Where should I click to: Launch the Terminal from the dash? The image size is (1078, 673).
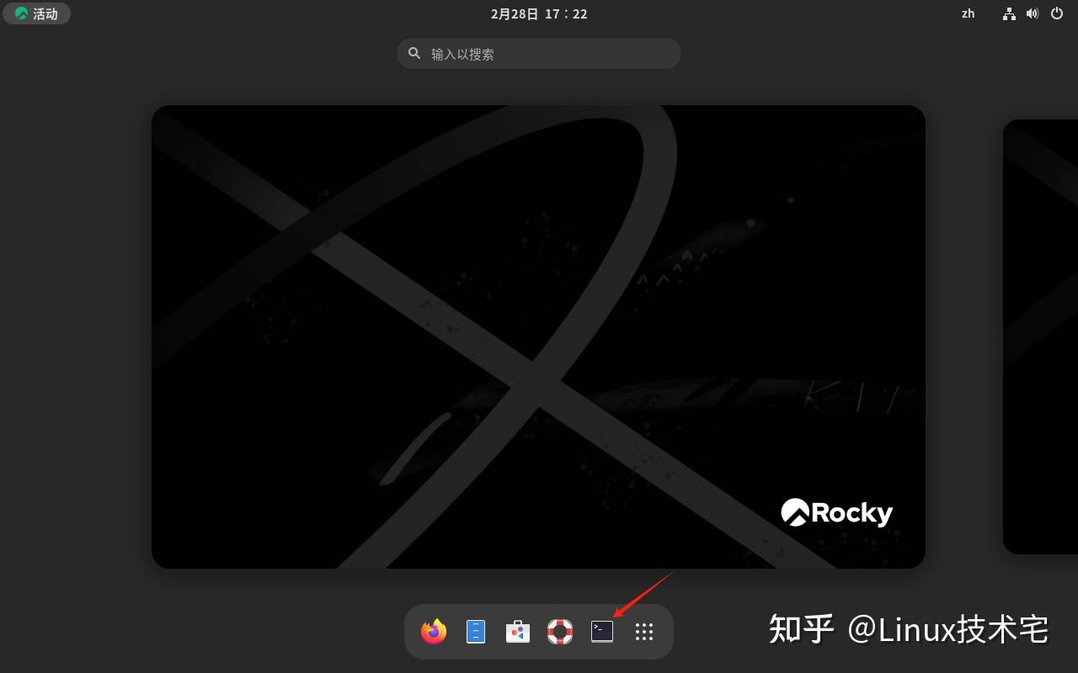(x=602, y=632)
